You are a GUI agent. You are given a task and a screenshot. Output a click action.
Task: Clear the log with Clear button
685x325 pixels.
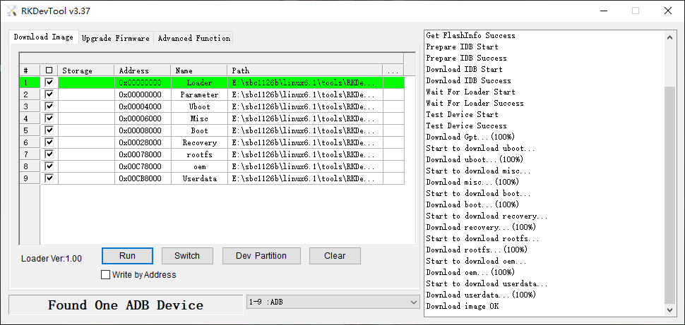point(335,256)
